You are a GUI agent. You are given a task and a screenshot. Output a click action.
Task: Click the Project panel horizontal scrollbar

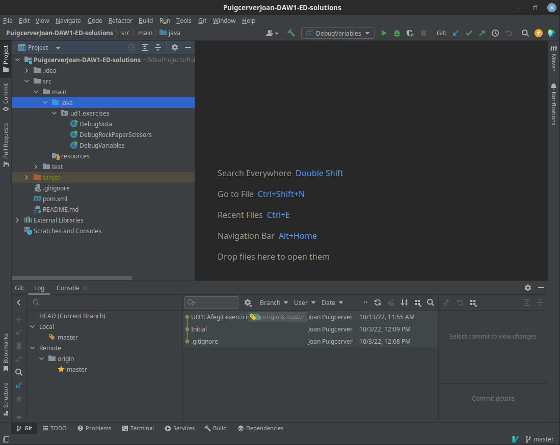coord(72,278)
